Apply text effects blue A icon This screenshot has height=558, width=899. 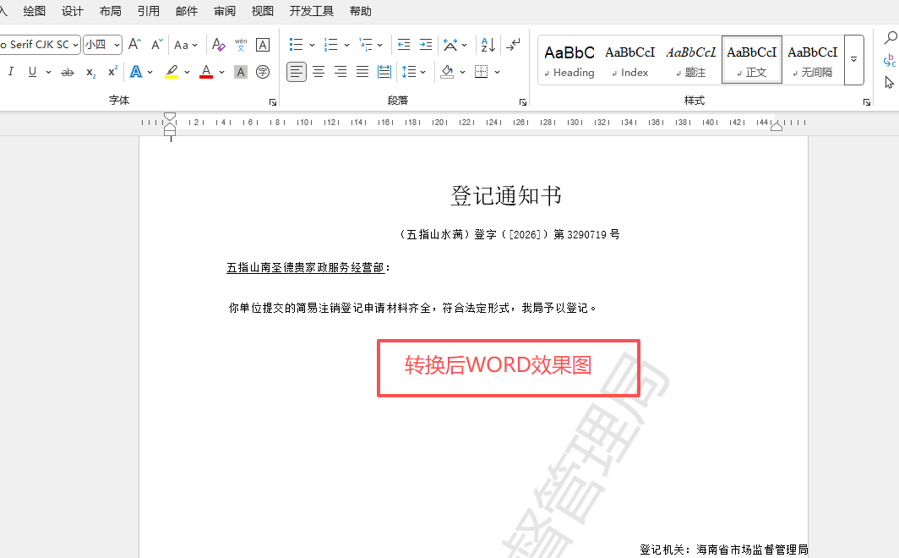[x=136, y=72]
